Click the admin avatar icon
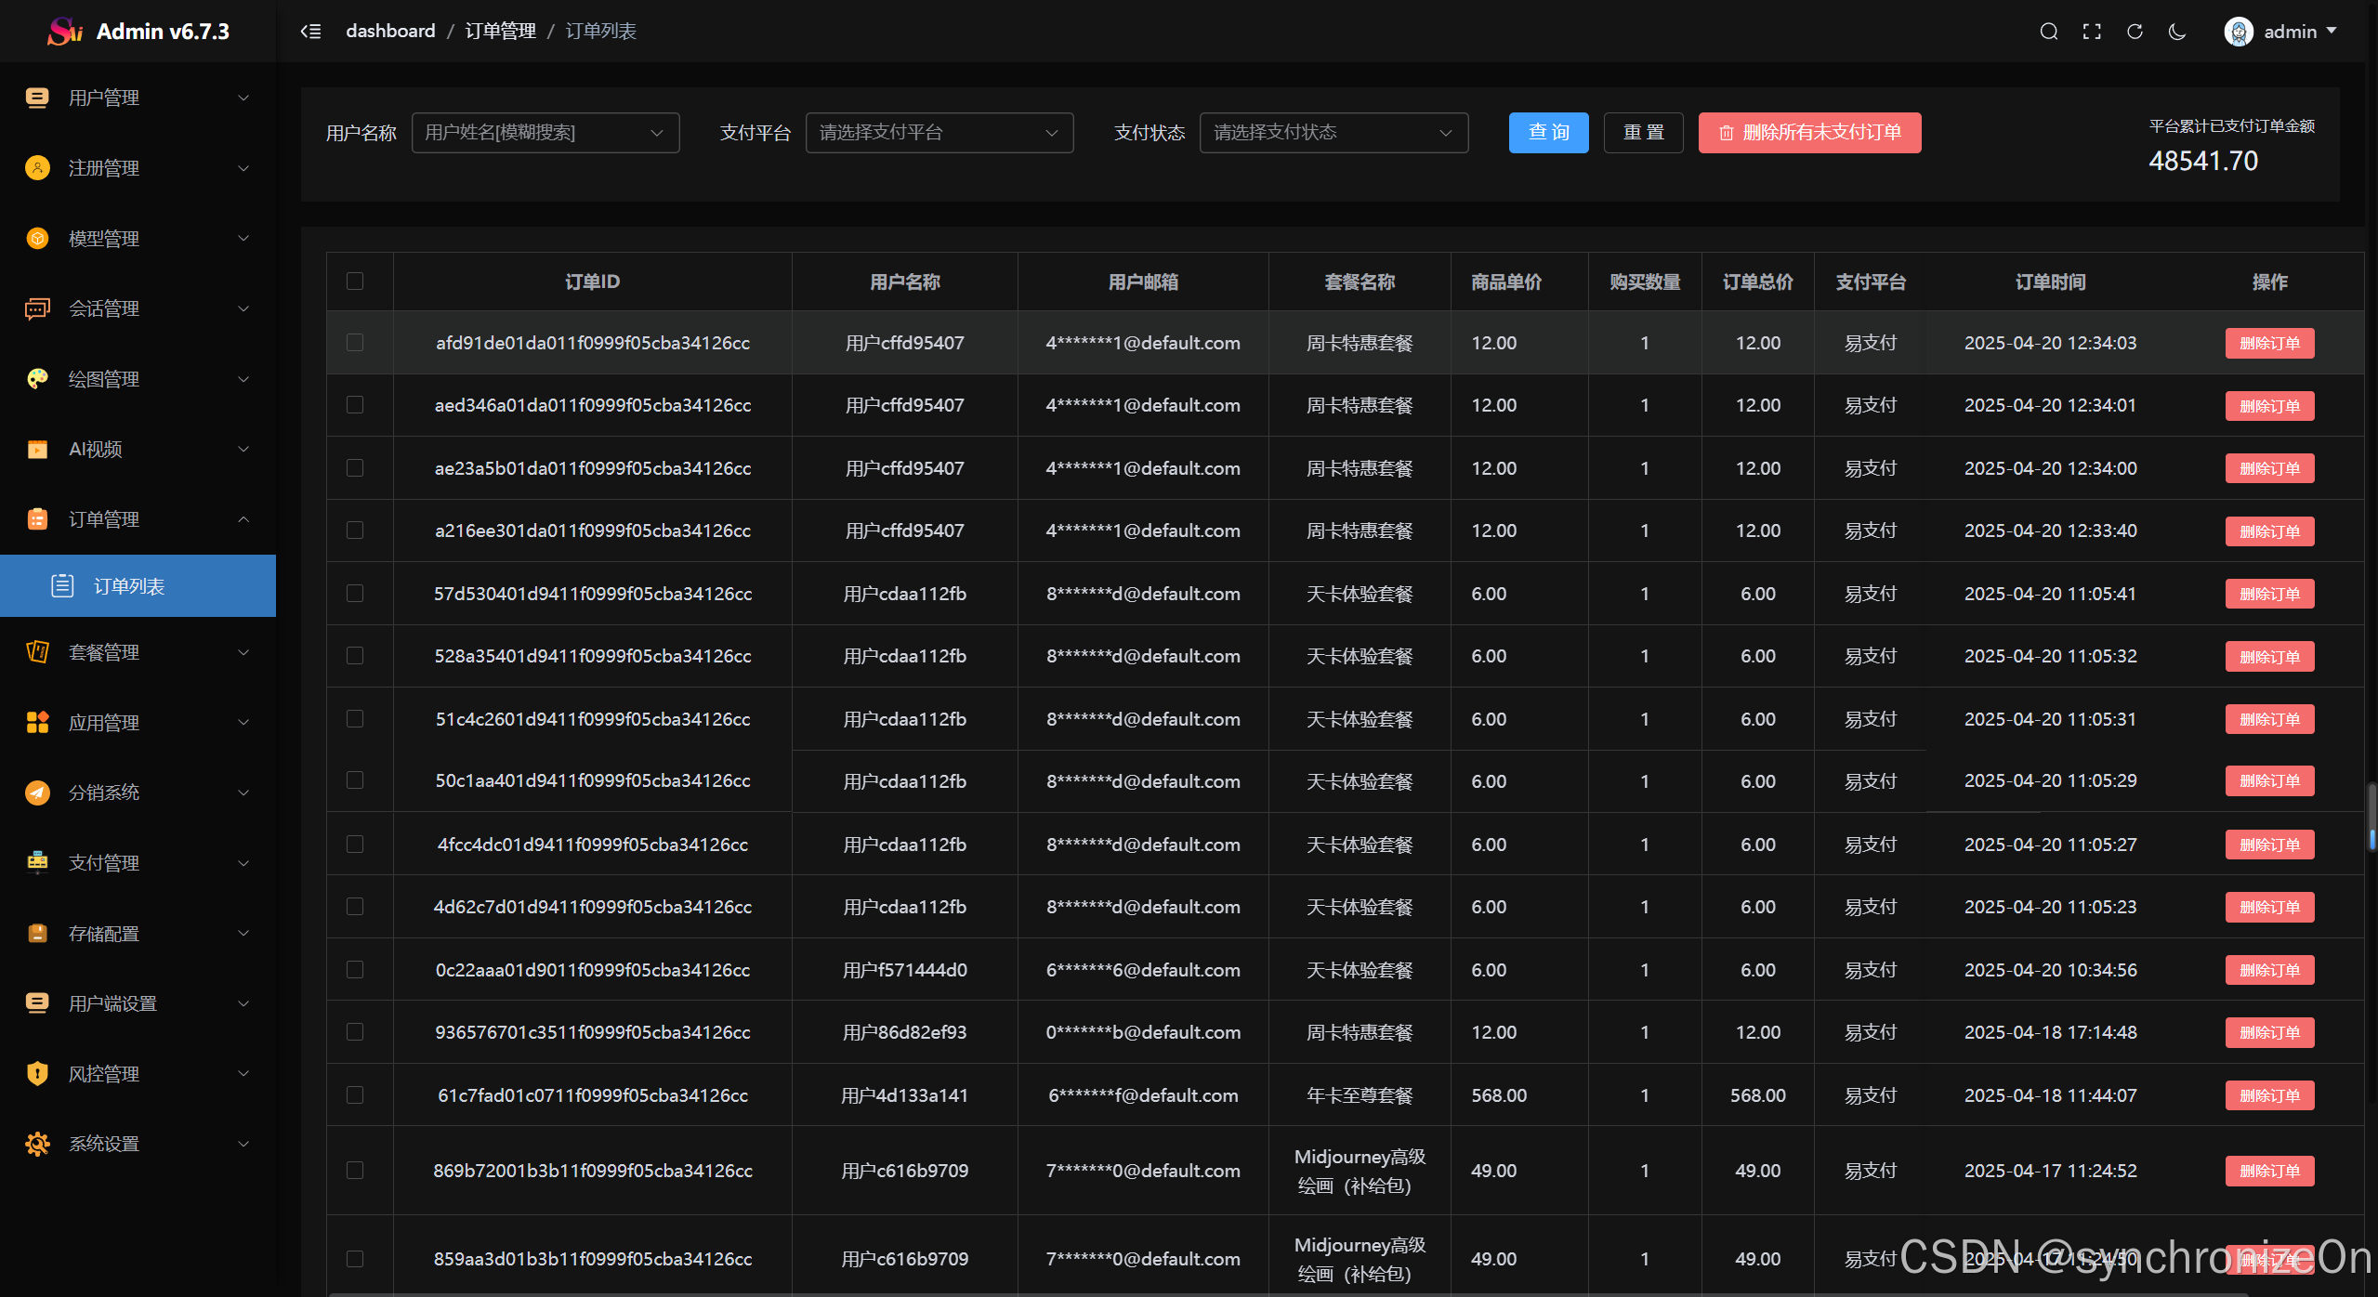Viewport: 2378px width, 1297px height. [2238, 32]
